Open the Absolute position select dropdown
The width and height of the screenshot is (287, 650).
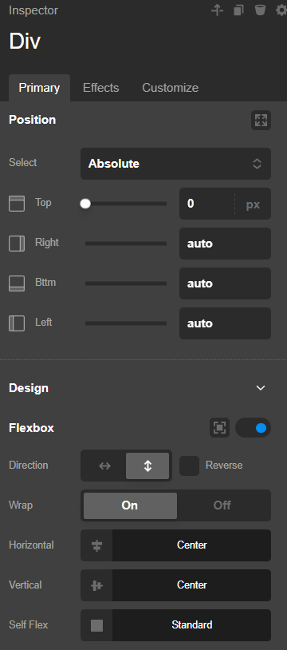click(175, 164)
